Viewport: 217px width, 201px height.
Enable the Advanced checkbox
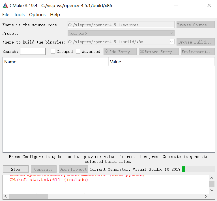(x=78, y=51)
